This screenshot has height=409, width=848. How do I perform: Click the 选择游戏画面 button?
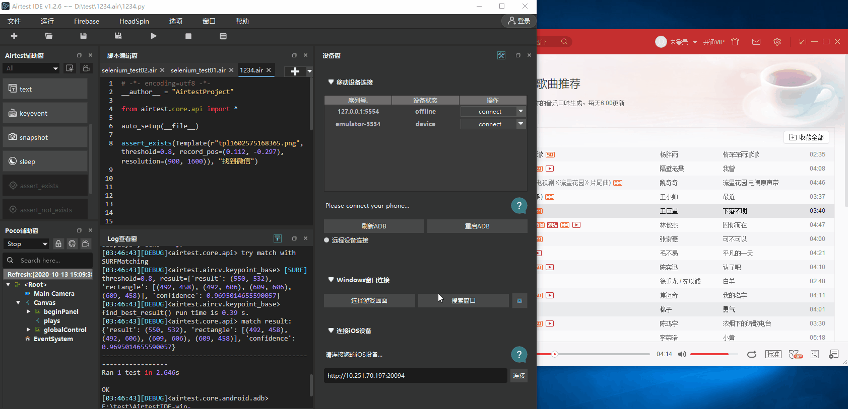[x=369, y=300]
